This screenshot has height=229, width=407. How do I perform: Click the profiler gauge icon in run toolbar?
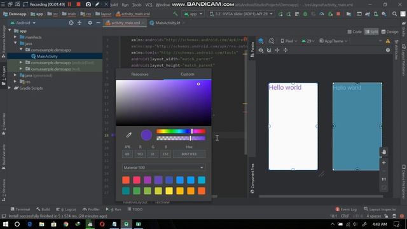click(322, 14)
